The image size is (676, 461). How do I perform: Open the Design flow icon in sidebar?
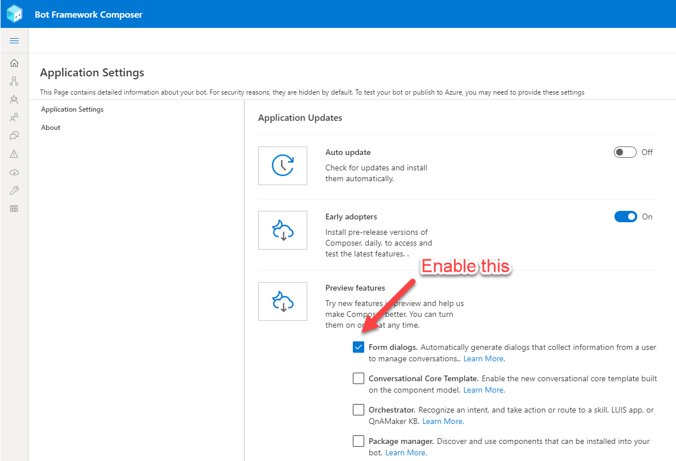pyautogui.click(x=14, y=81)
